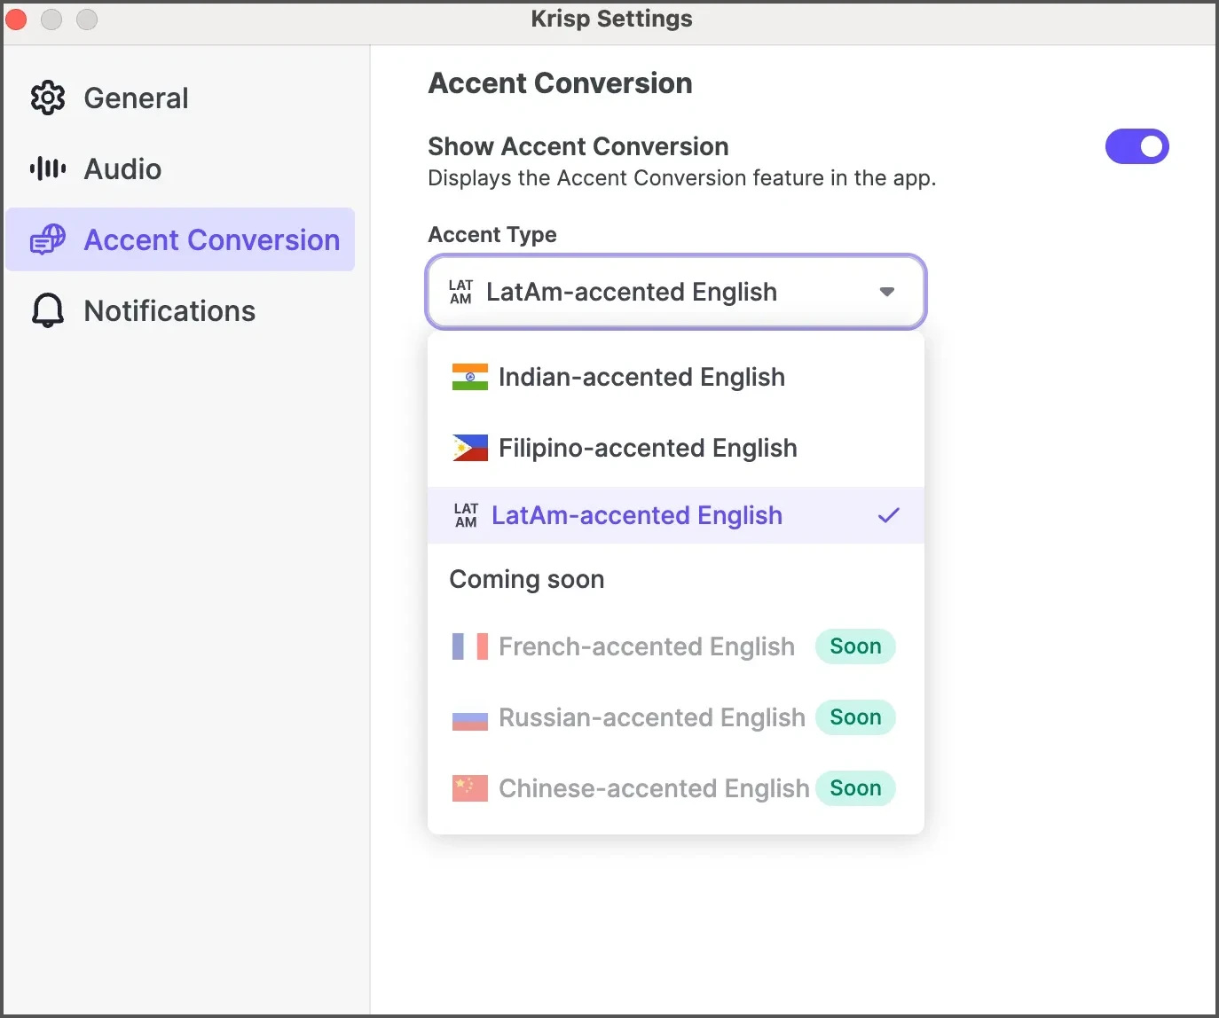Select Indian-accented English option

pos(641,377)
